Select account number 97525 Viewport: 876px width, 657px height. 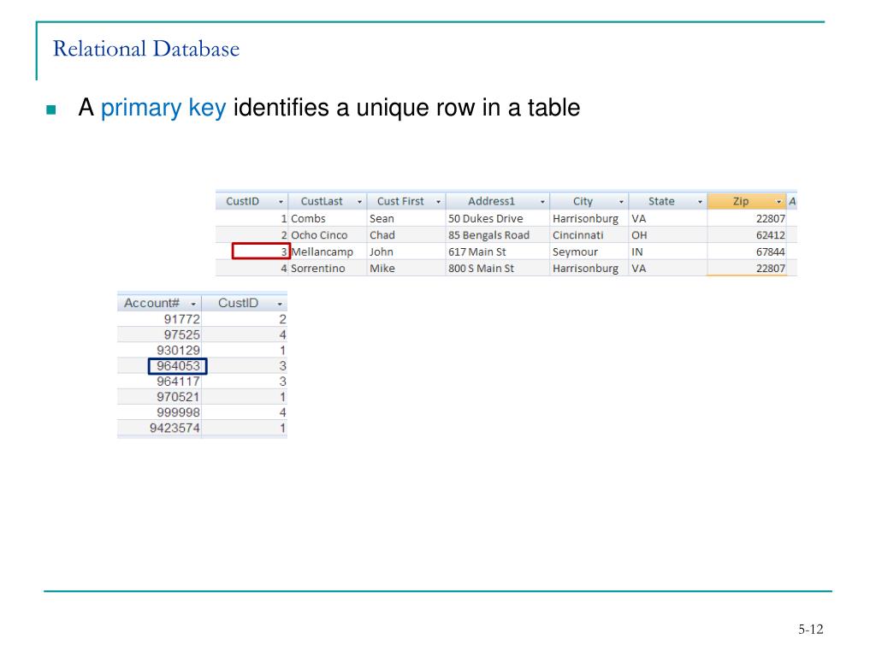click(159, 334)
